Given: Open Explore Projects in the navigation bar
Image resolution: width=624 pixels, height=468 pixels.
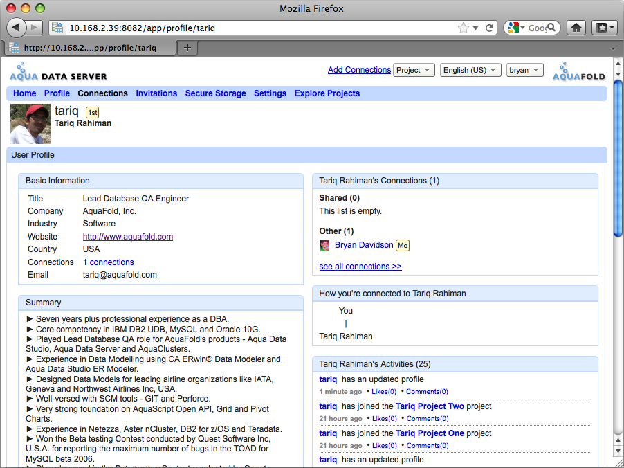Looking at the screenshot, I should [x=327, y=93].
